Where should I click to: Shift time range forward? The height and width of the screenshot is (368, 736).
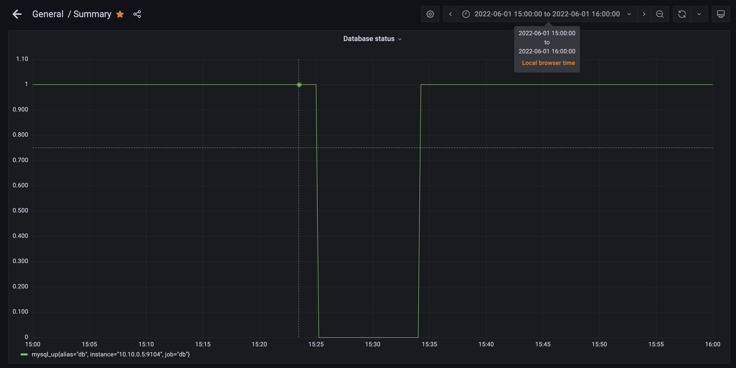(644, 14)
